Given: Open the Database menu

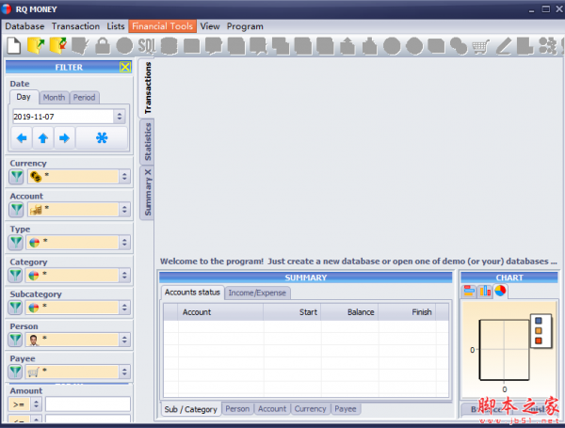Looking at the screenshot, I should point(24,26).
